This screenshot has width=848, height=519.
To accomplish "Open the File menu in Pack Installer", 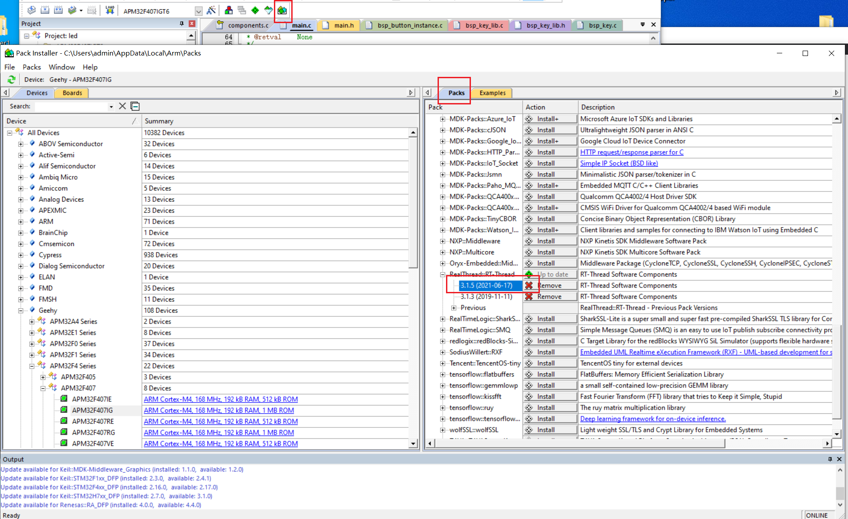I will (x=9, y=67).
